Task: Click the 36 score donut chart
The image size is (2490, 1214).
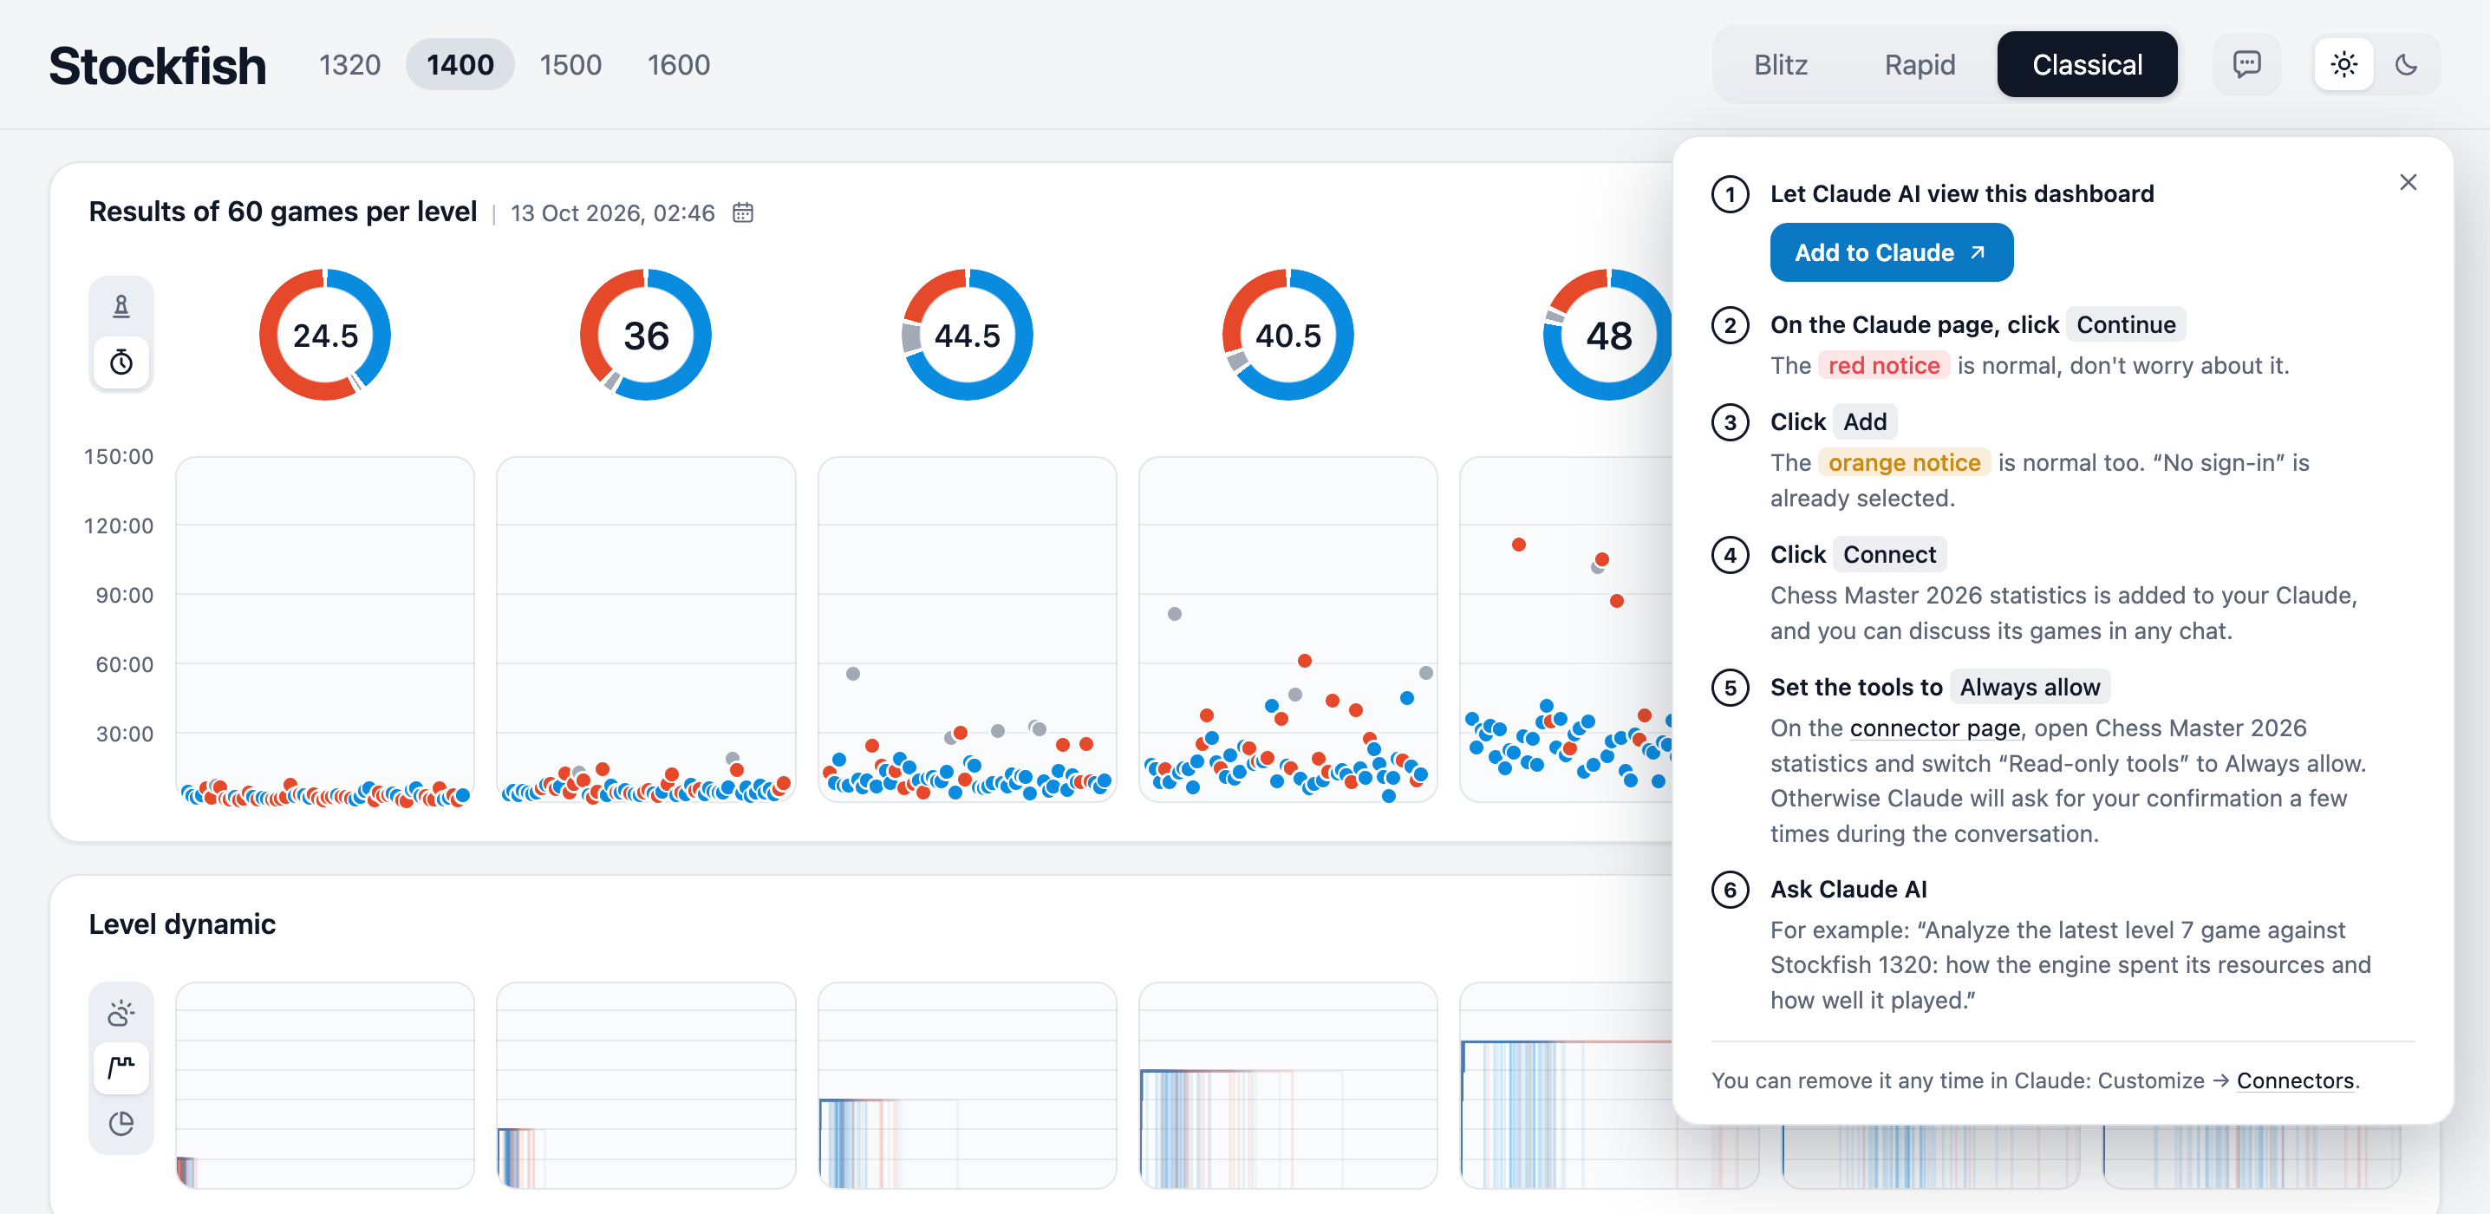Action: pyautogui.click(x=646, y=335)
